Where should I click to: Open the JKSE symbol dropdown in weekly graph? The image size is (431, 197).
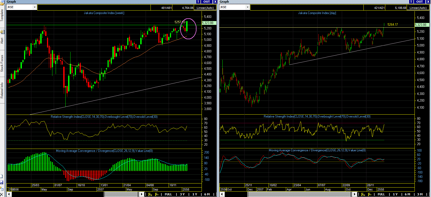click(x=35, y=7)
